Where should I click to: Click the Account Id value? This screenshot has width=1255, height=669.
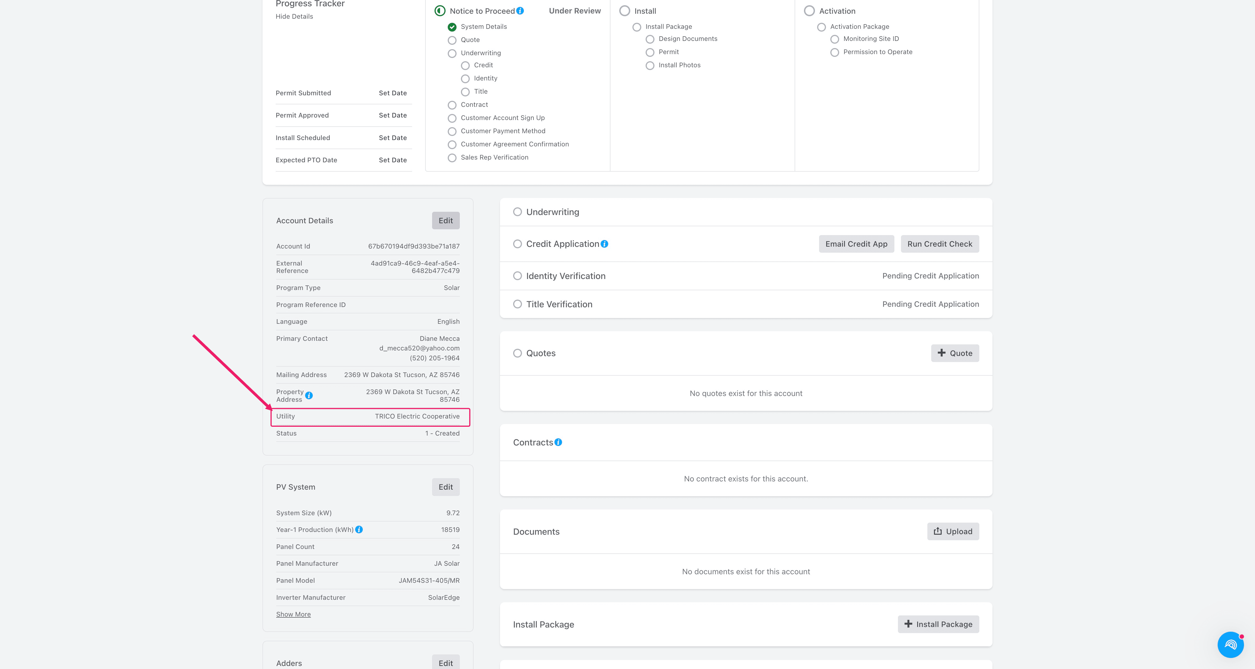[x=414, y=246]
